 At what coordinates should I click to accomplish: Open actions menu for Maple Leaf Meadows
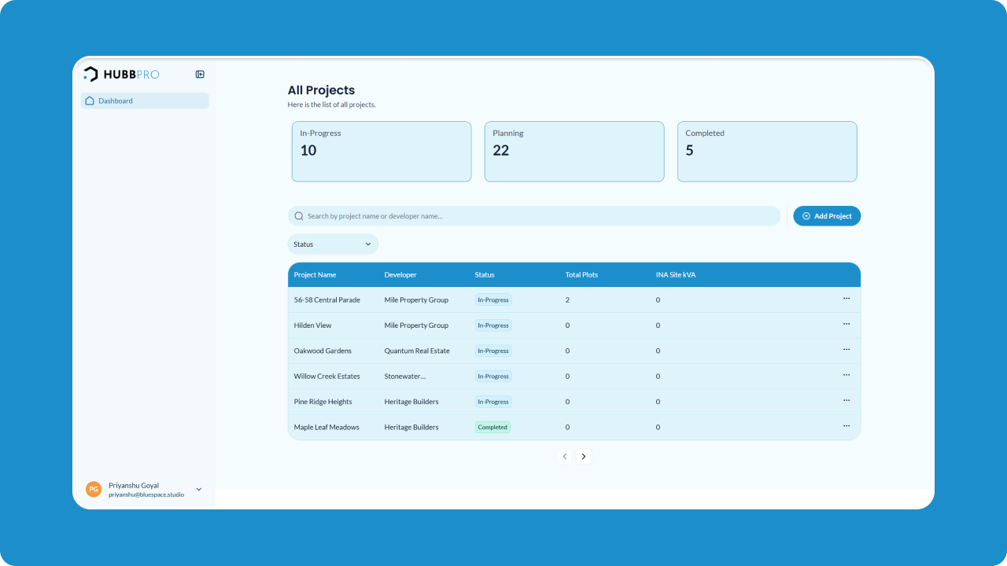(x=847, y=425)
